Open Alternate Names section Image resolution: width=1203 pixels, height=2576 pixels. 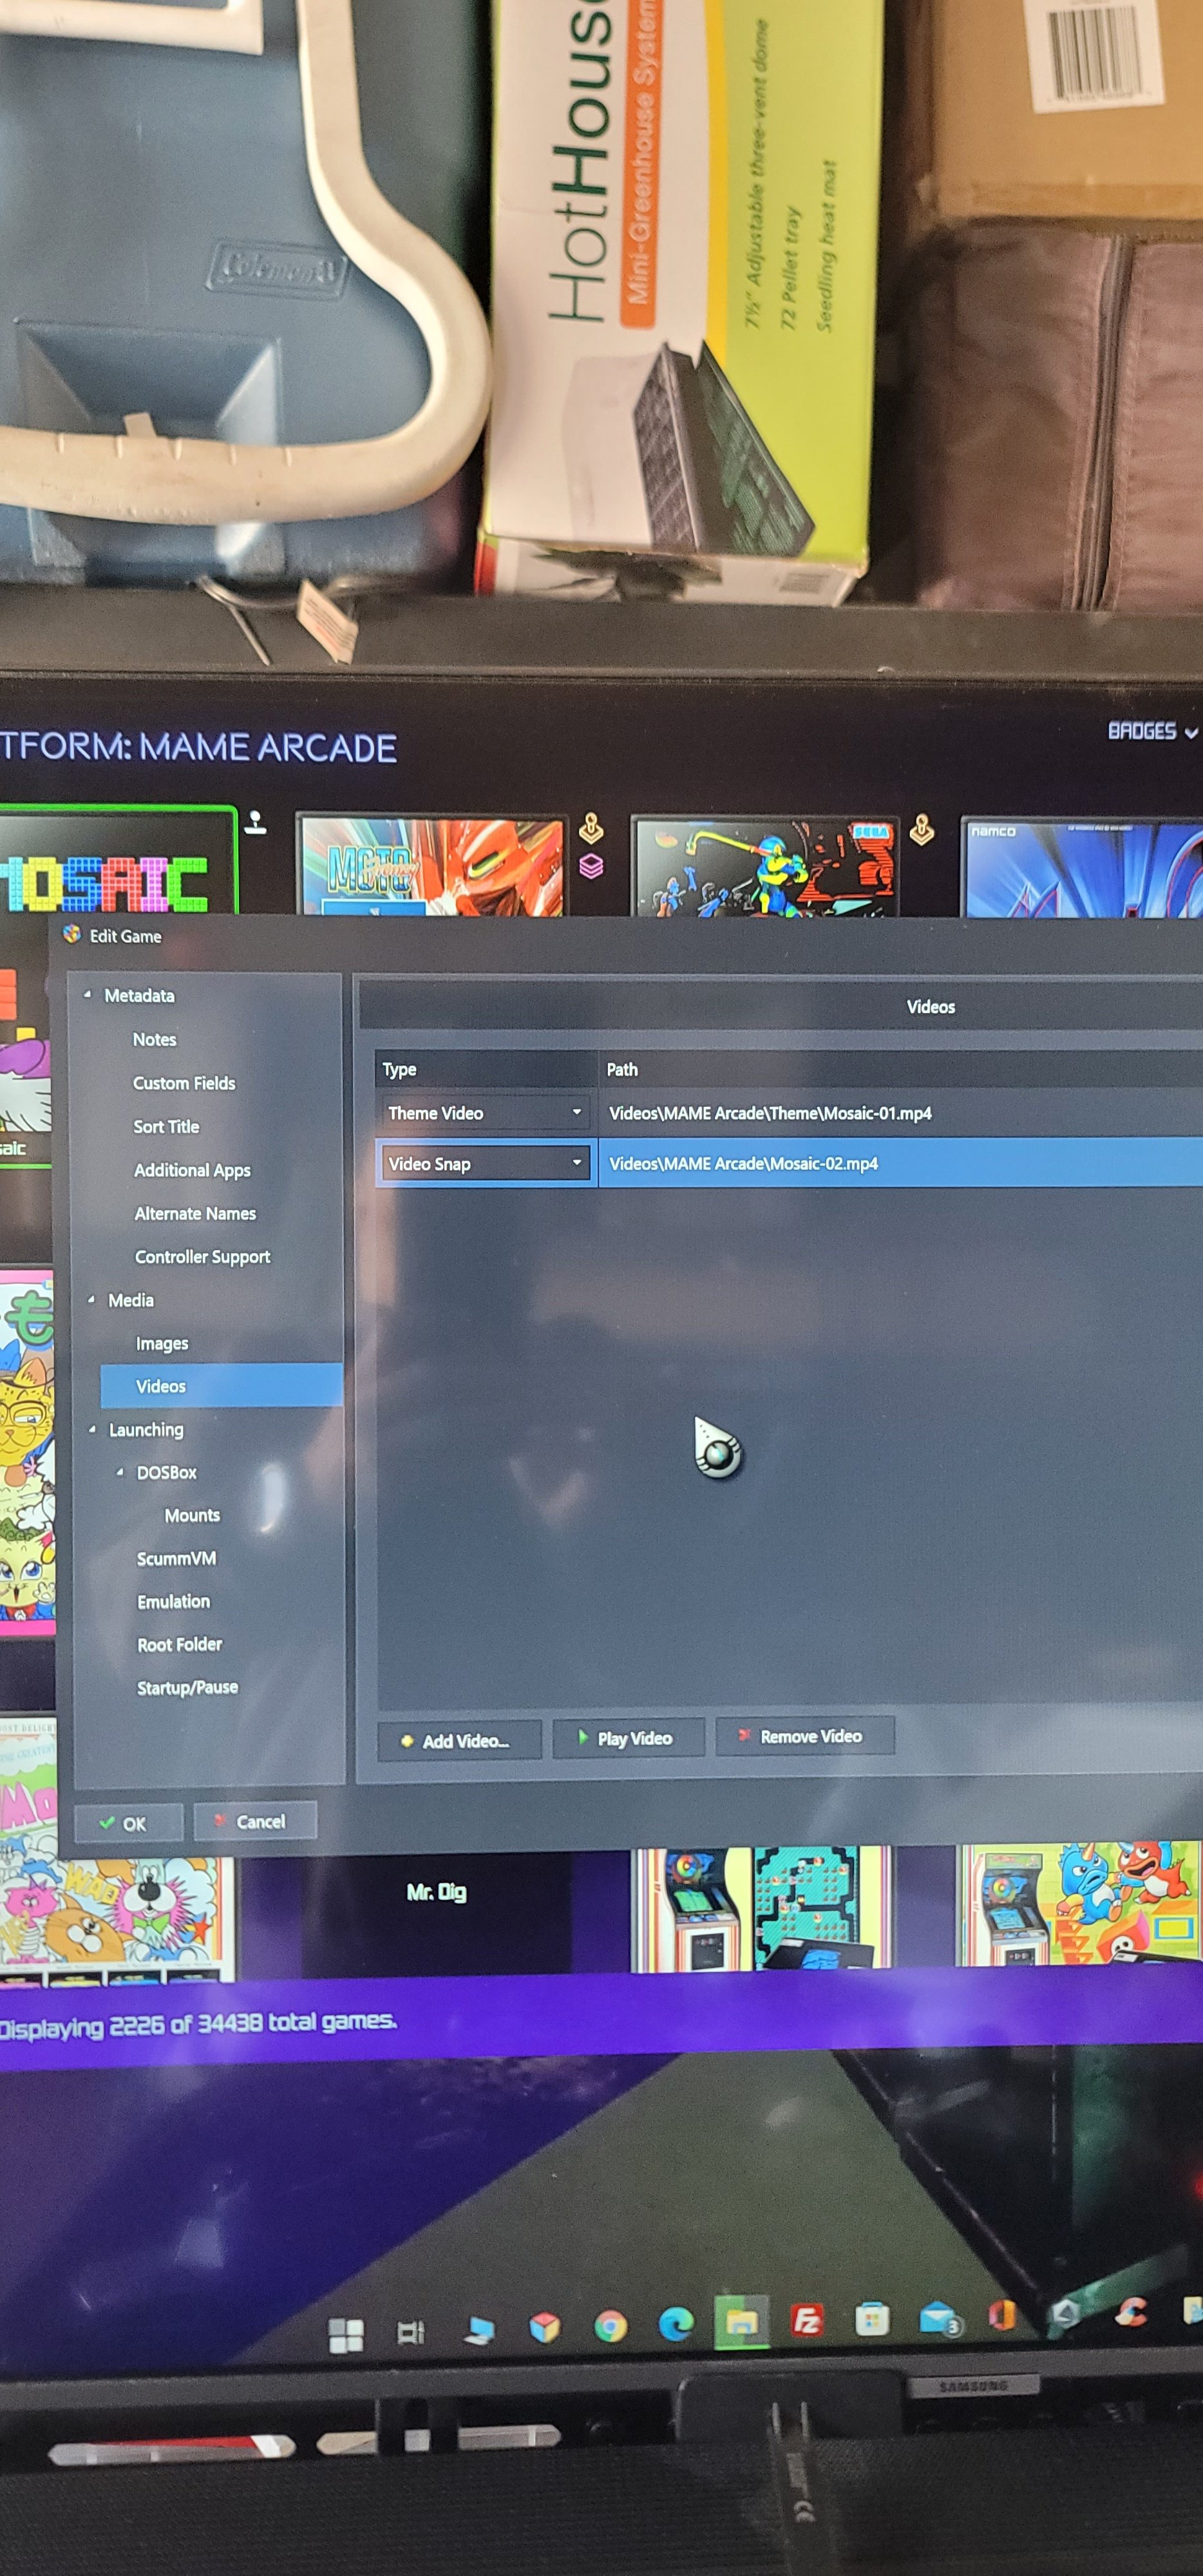[195, 1213]
